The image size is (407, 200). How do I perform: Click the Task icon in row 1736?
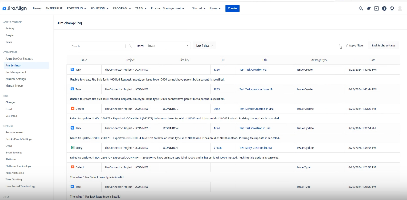point(73,69)
